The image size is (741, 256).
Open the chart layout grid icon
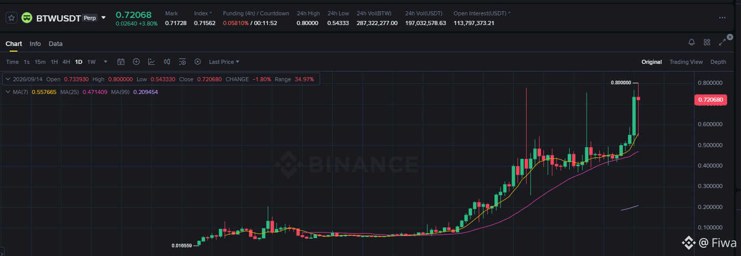point(707,42)
